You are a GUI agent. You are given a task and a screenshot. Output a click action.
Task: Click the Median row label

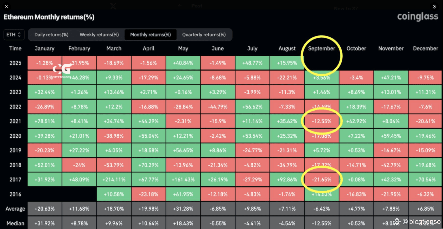pos(15,223)
